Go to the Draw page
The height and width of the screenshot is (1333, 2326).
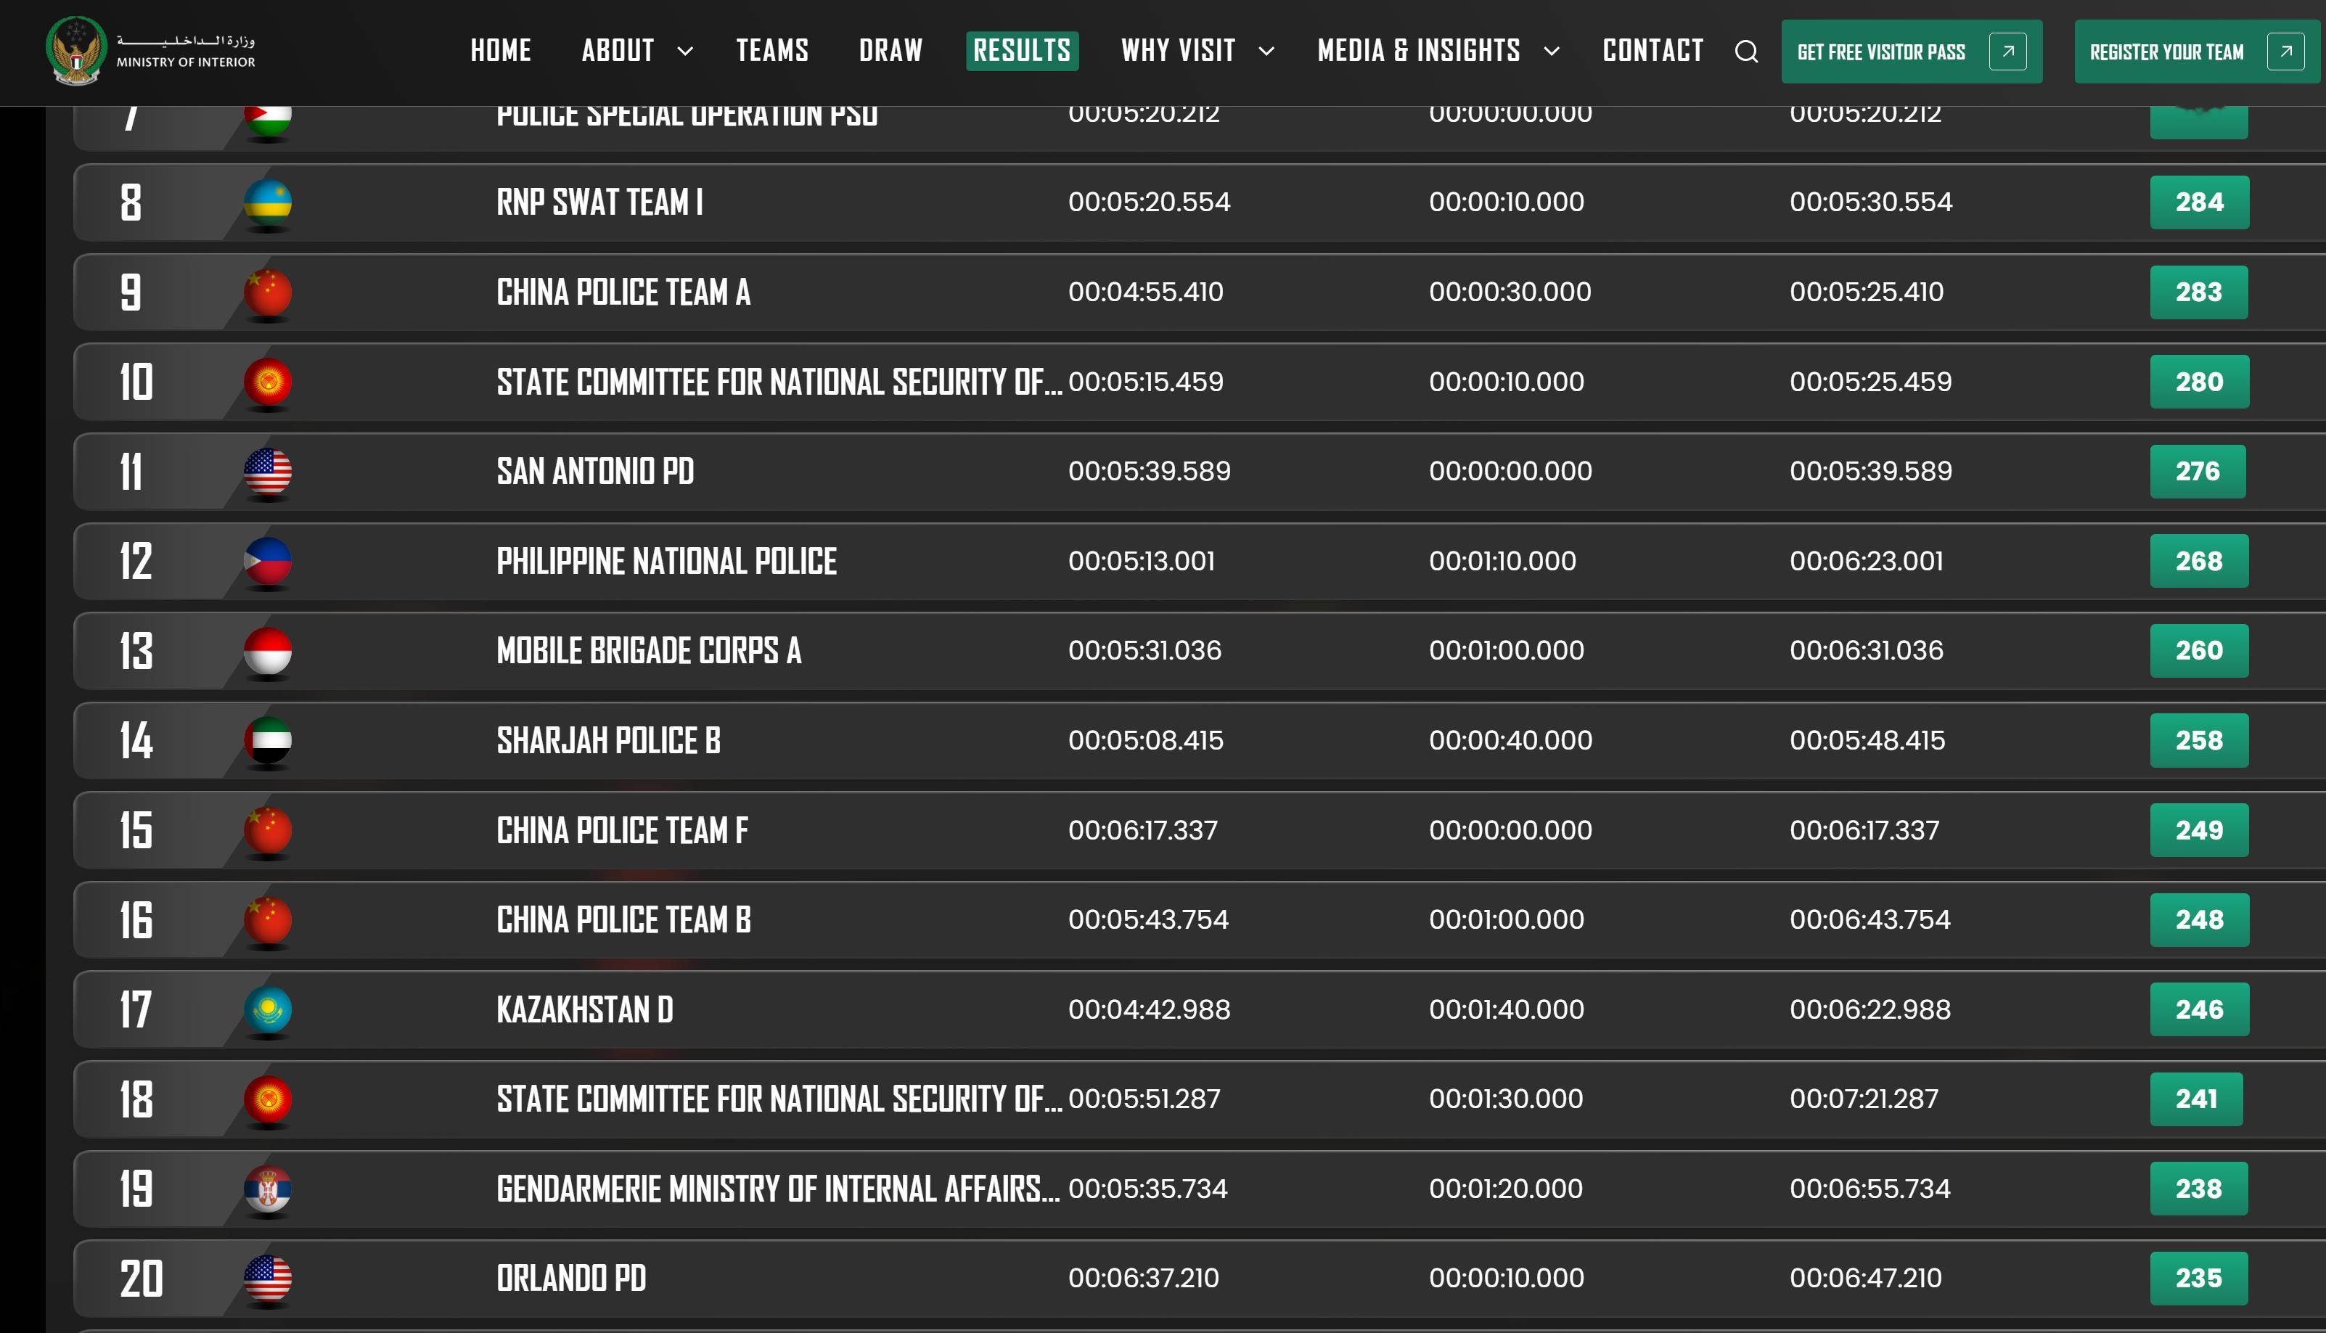(890, 50)
